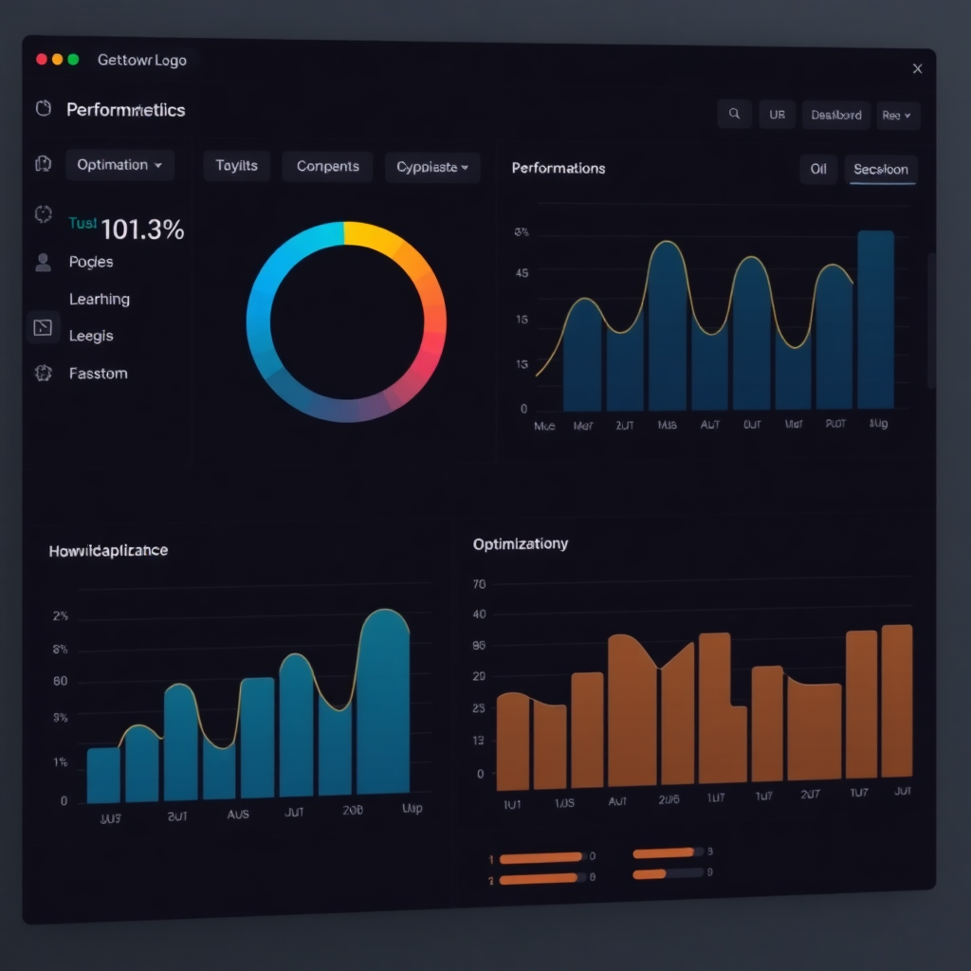Open the user profile icon beside Pogles
Screen dimensions: 971x971
pos(43,262)
